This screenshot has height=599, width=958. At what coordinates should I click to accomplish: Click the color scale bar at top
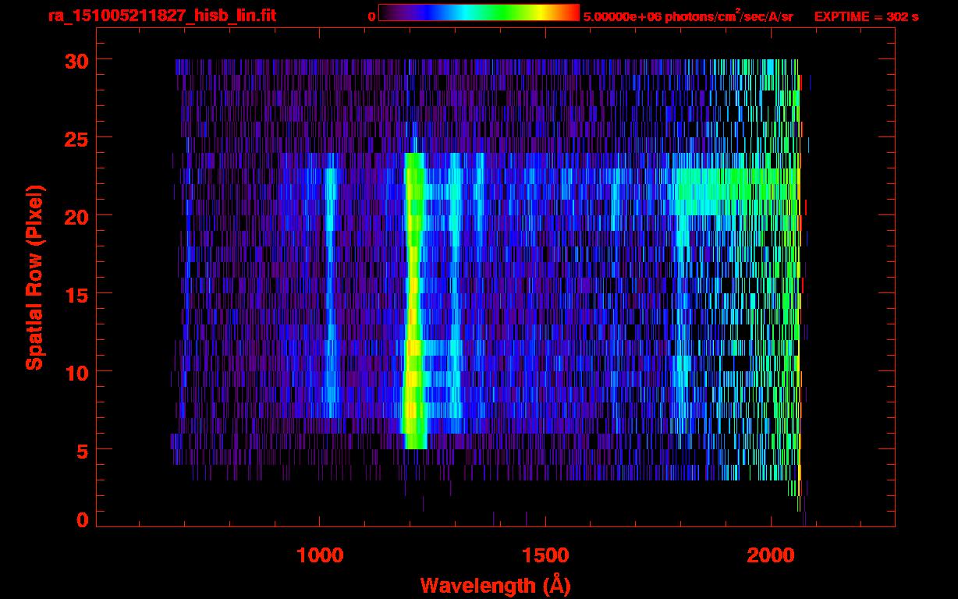coord(478,13)
